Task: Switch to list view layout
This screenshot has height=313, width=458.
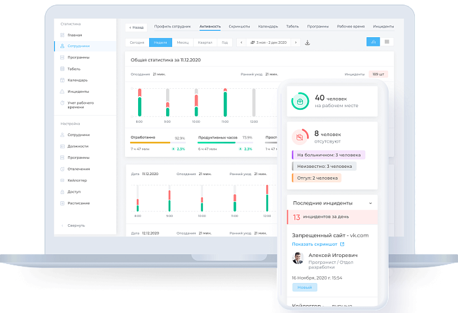Action: pyautogui.click(x=387, y=42)
